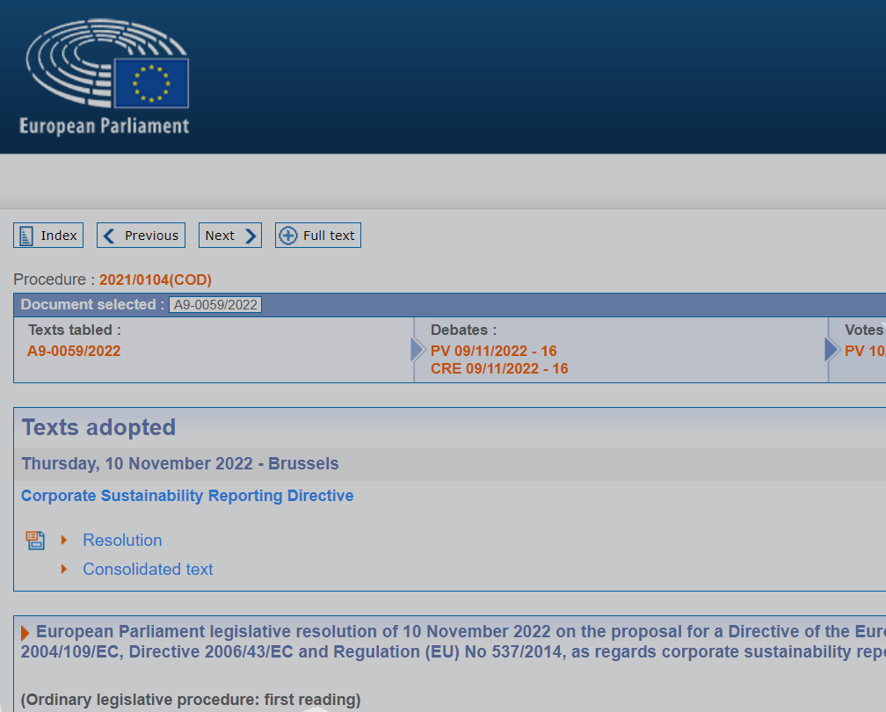
Task: Click the blue arrow after Texts tabled
Action: (418, 350)
